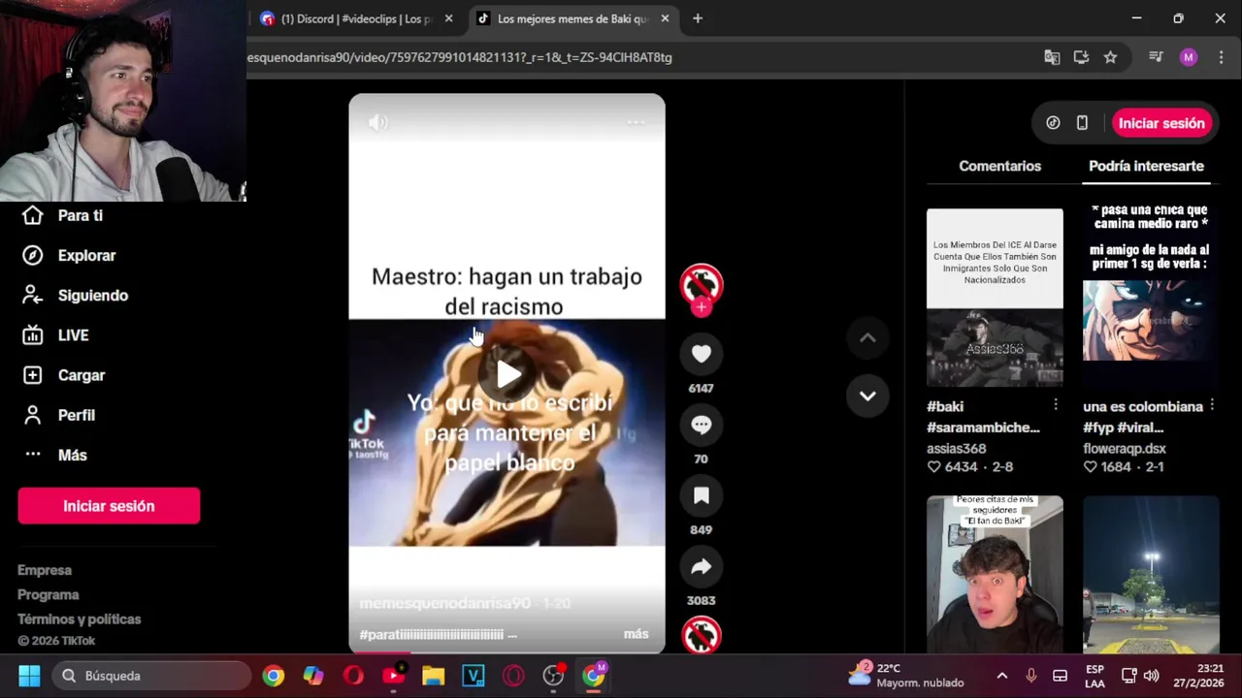
Task: Open the LIVE section
Action: (55, 334)
